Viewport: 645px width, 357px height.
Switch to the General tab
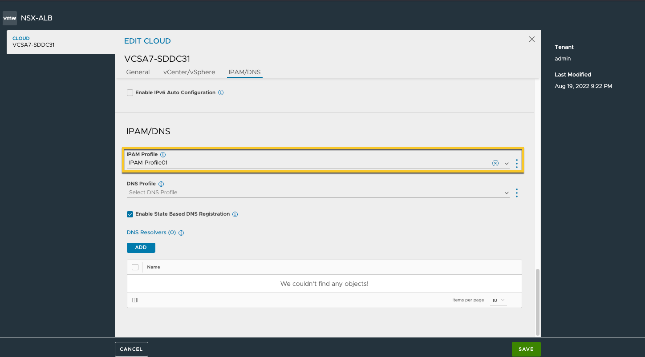pyautogui.click(x=138, y=72)
